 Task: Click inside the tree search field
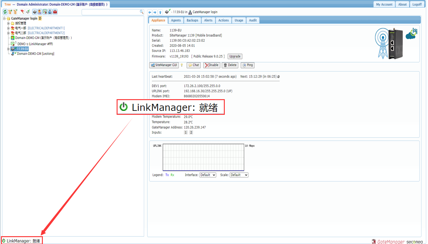click(110, 12)
